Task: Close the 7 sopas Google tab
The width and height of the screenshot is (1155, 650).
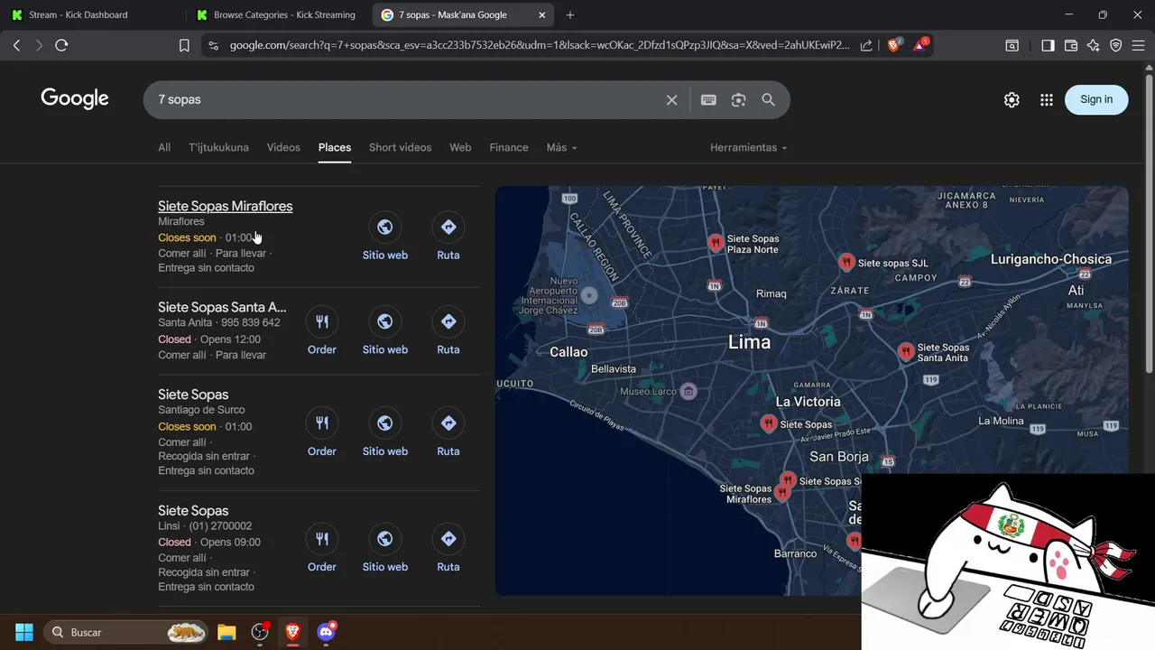Action: point(541,14)
